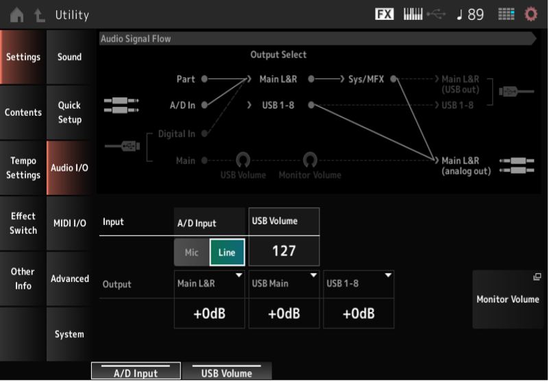Open the FX effect icon
This screenshot has width=549, height=382.
coord(385,14)
